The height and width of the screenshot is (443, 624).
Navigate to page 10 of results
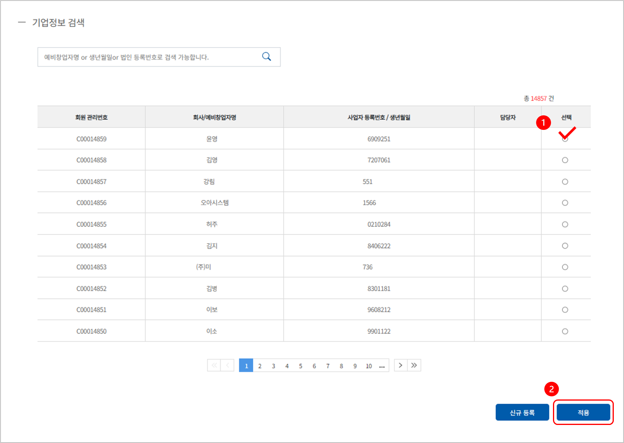(x=369, y=366)
